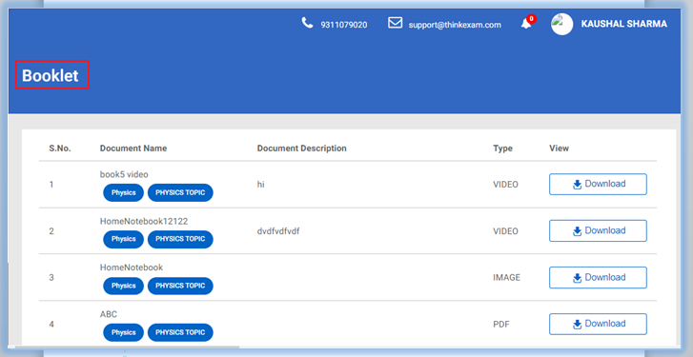Click VIDEO type in book5 video row
Image resolution: width=693 pixels, height=357 pixels.
[x=505, y=185]
